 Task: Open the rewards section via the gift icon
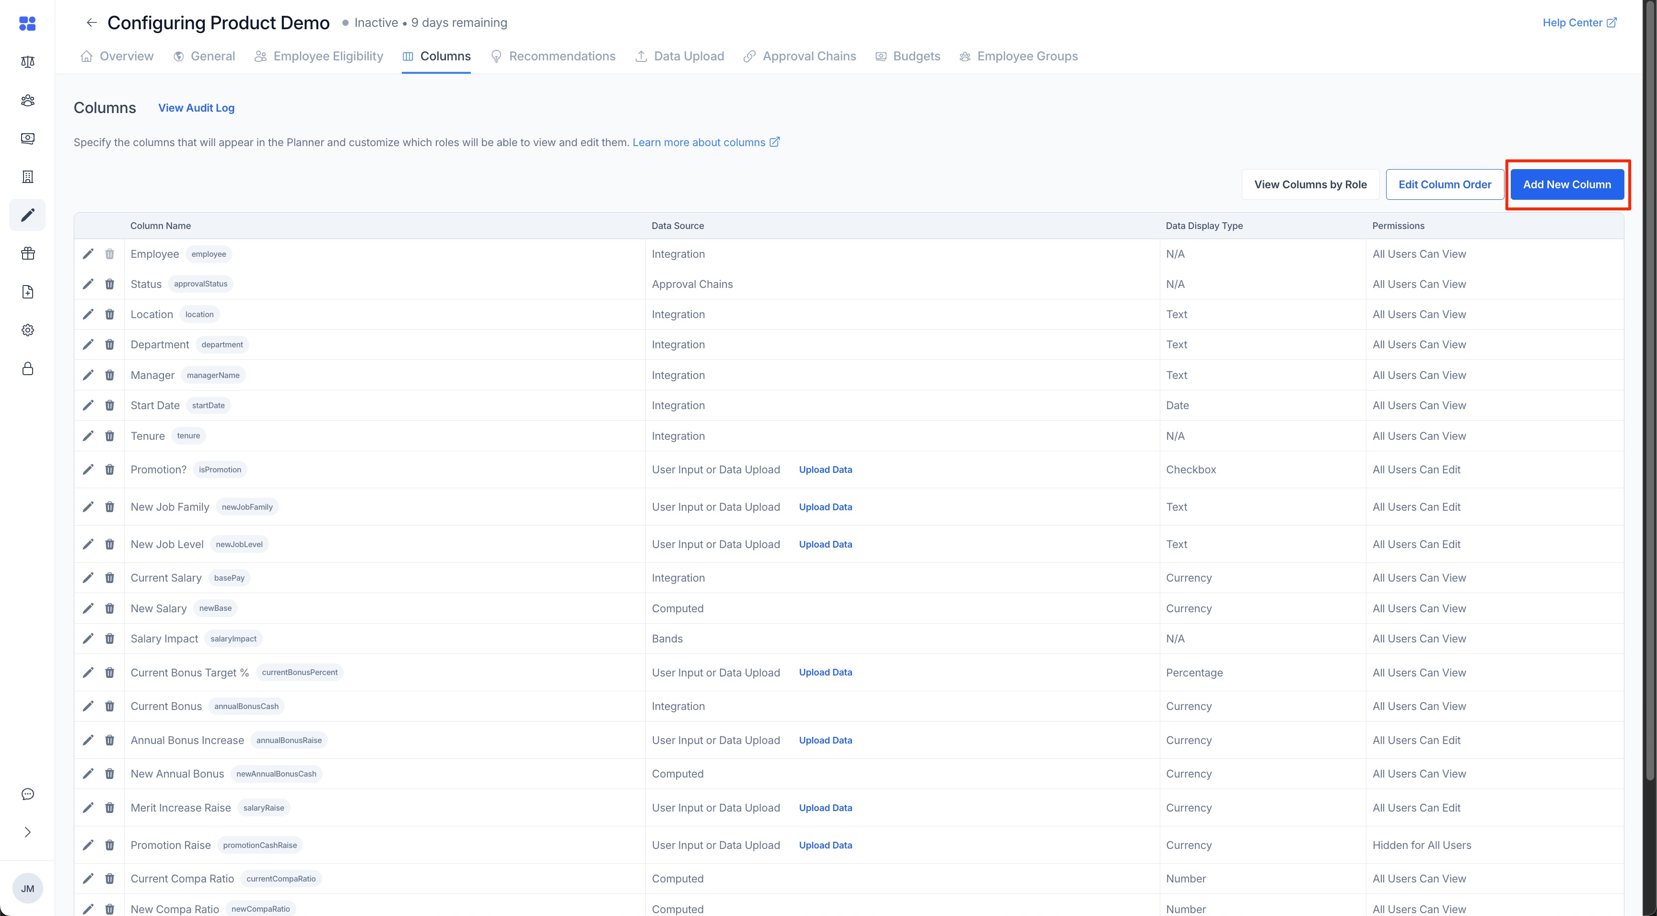(27, 252)
